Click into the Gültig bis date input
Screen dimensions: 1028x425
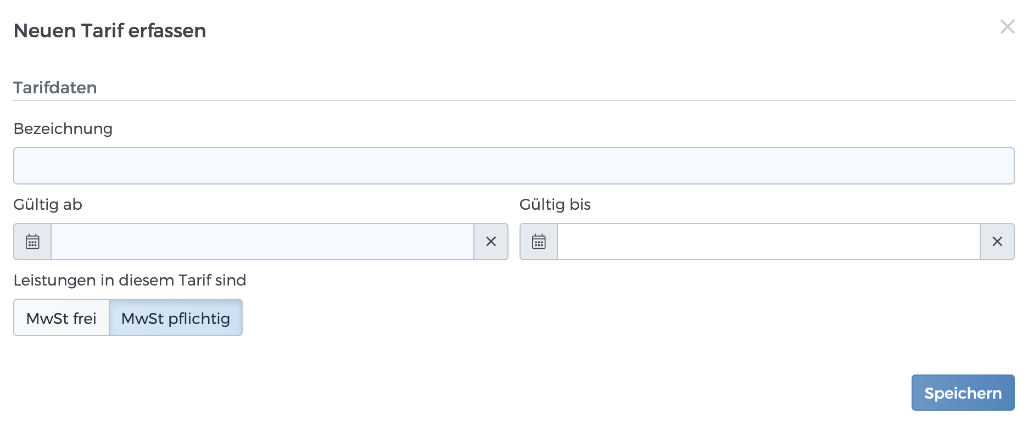point(769,242)
